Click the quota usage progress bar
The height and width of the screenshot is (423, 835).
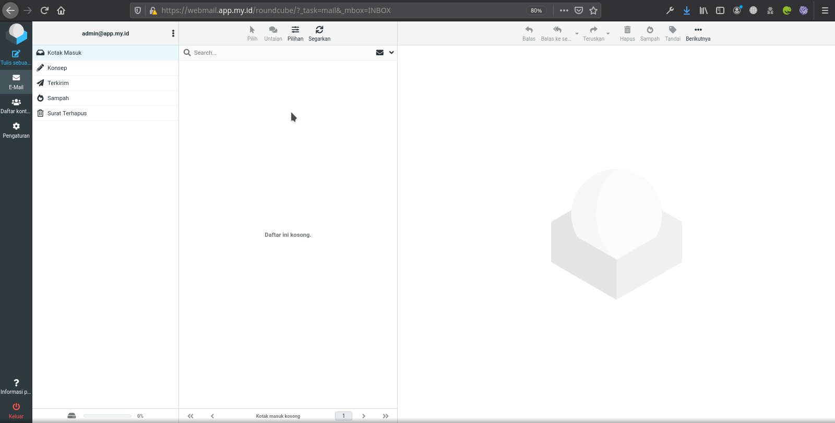(x=108, y=416)
